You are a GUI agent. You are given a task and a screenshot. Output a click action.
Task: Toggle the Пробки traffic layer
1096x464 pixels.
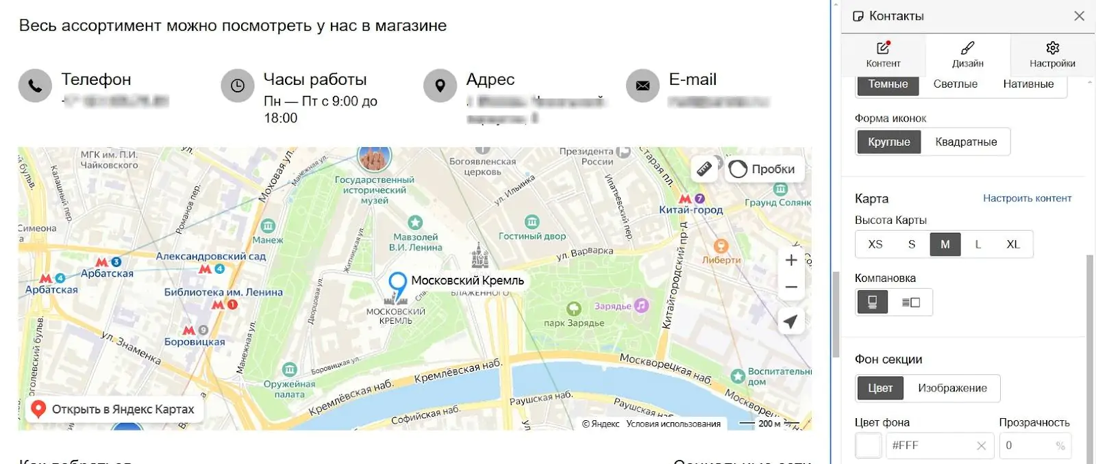click(x=762, y=169)
